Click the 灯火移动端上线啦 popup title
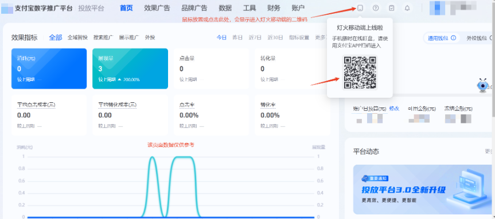This screenshot has height=219, width=495. click(x=360, y=28)
